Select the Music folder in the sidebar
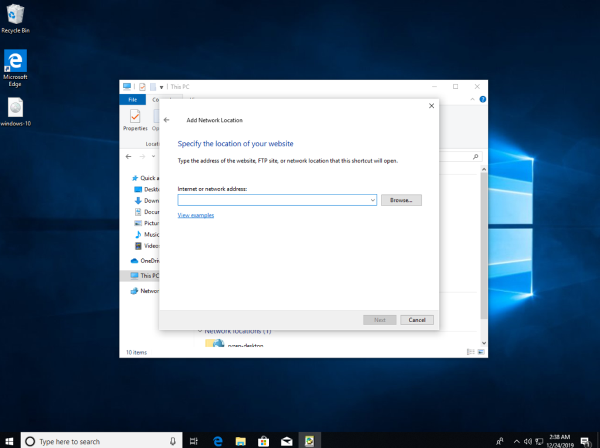 tap(147, 234)
